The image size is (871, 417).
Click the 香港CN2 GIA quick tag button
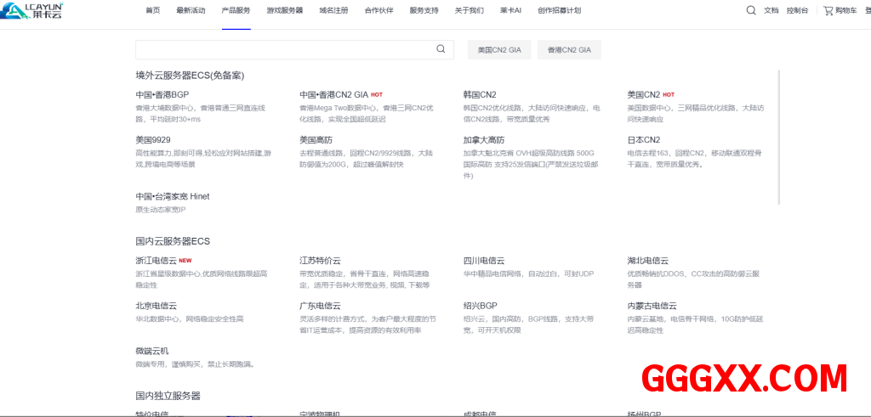click(x=569, y=50)
